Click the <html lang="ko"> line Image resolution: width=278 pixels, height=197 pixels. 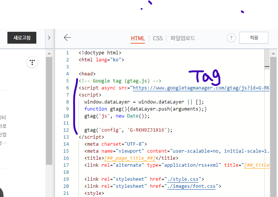(x=102, y=60)
